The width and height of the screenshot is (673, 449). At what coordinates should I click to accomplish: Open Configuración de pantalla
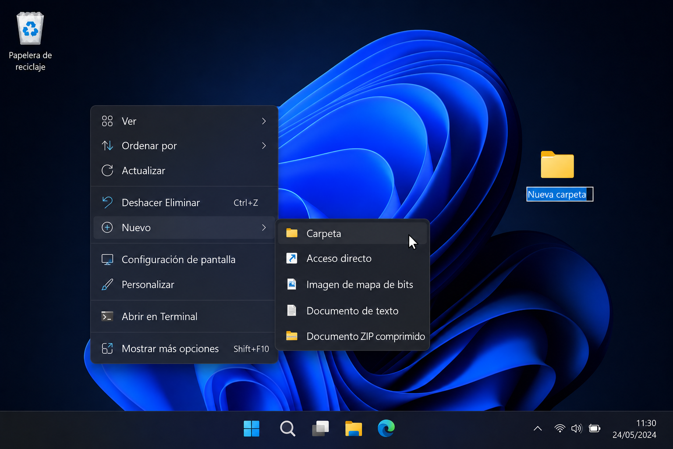(x=184, y=260)
